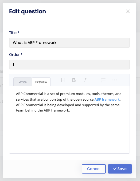
Task: Save the question
Action: [x=120, y=169]
